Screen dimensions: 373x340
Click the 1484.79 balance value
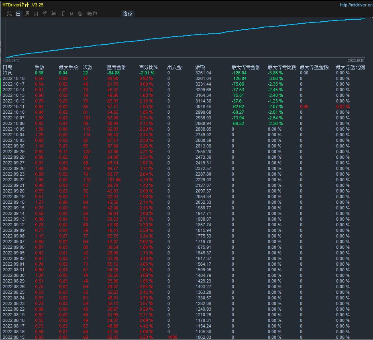pos(204,275)
